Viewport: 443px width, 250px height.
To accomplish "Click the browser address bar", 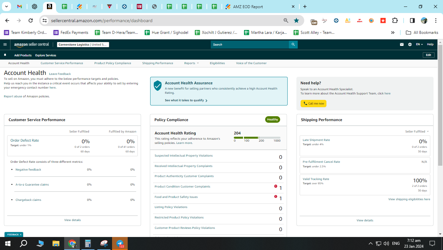I will (x=166, y=21).
